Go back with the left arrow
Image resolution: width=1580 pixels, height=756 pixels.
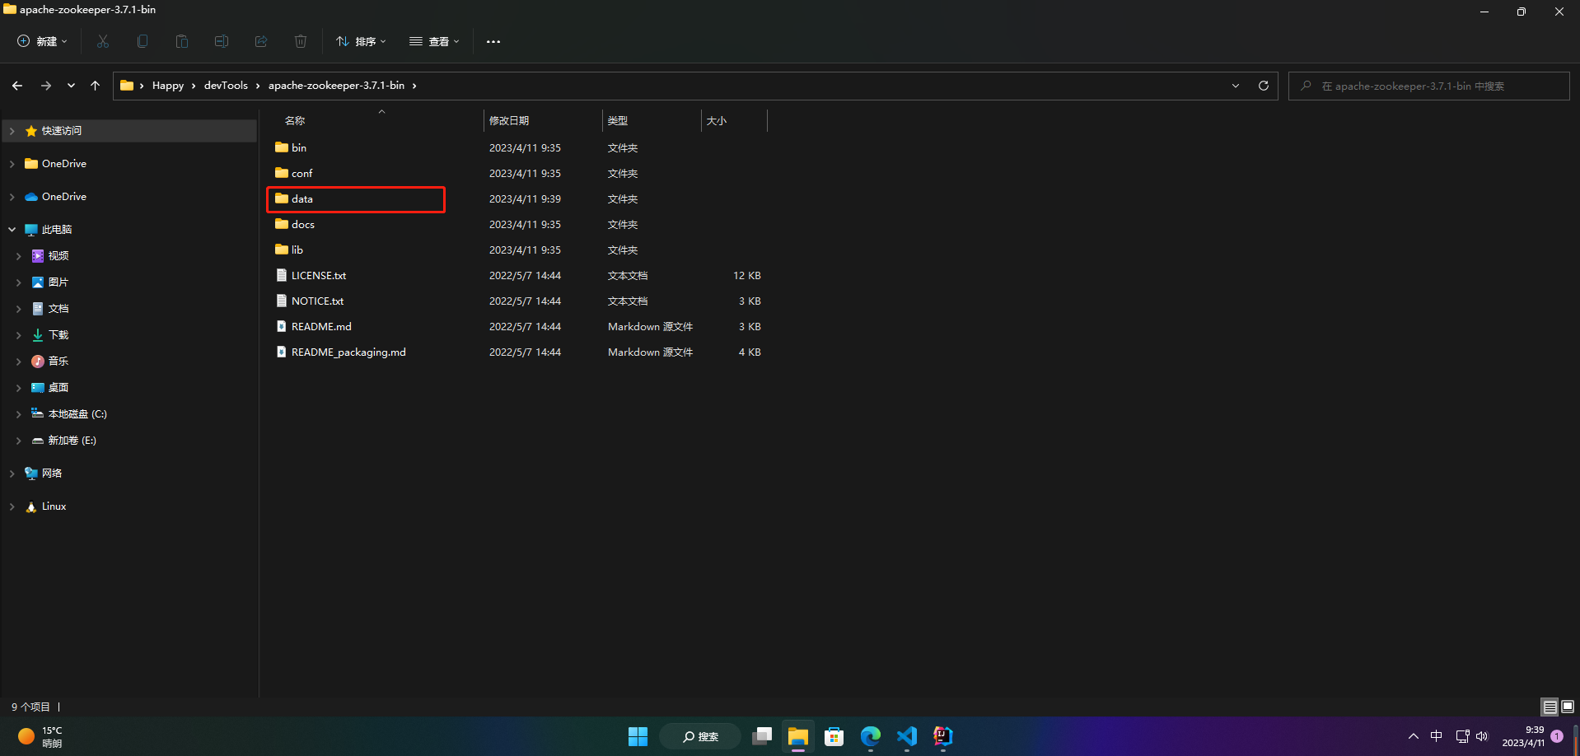point(17,86)
